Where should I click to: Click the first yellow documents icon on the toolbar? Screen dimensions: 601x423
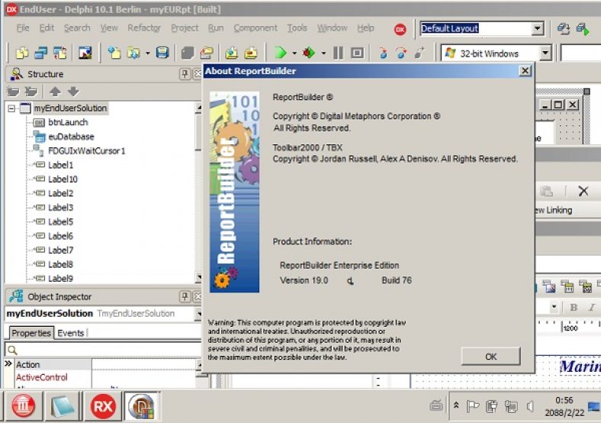click(22, 53)
